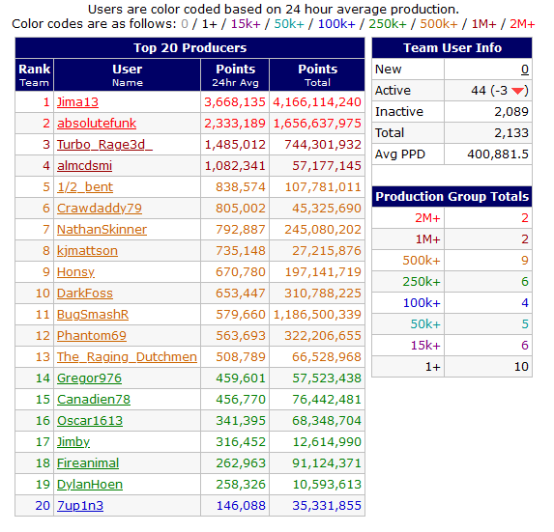This screenshot has width=554, height=532.
Task: Open absolutefunk user link
Action: (x=97, y=124)
